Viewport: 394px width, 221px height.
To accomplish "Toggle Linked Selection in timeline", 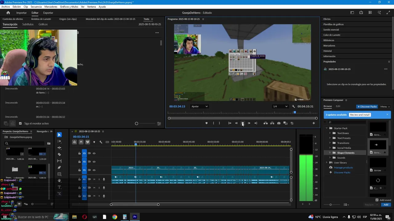I will [87, 142].
